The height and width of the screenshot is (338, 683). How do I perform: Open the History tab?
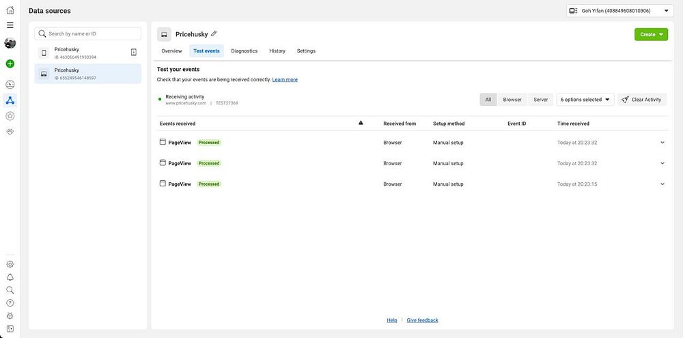277,51
